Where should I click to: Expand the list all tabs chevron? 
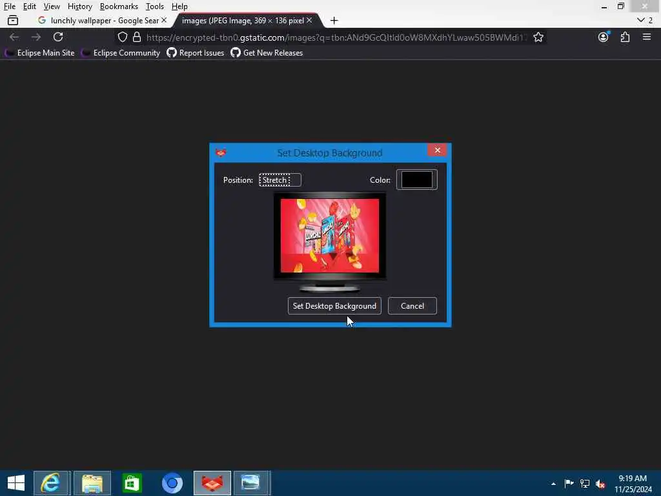pyautogui.click(x=641, y=20)
